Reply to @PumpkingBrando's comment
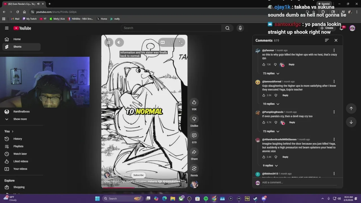The height and width of the screenshot is (203, 361). (x=292, y=122)
